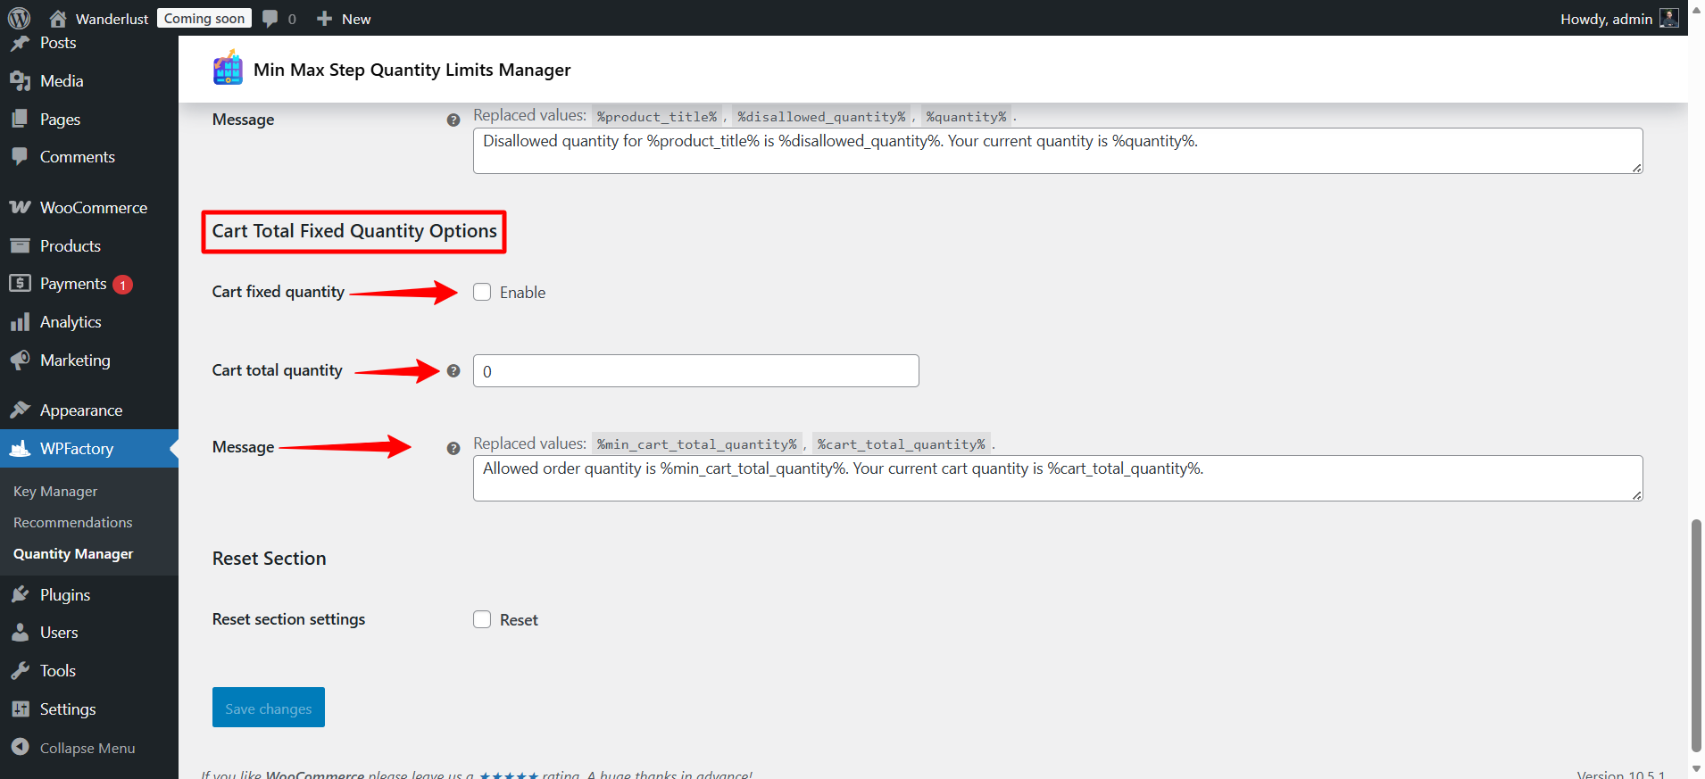Click the Coming soon badge
The height and width of the screenshot is (779, 1705).
pyautogui.click(x=204, y=19)
